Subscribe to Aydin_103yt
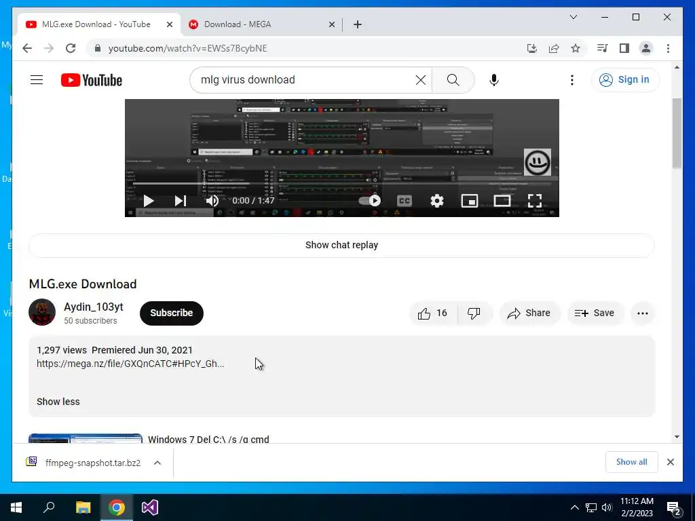 [172, 313]
